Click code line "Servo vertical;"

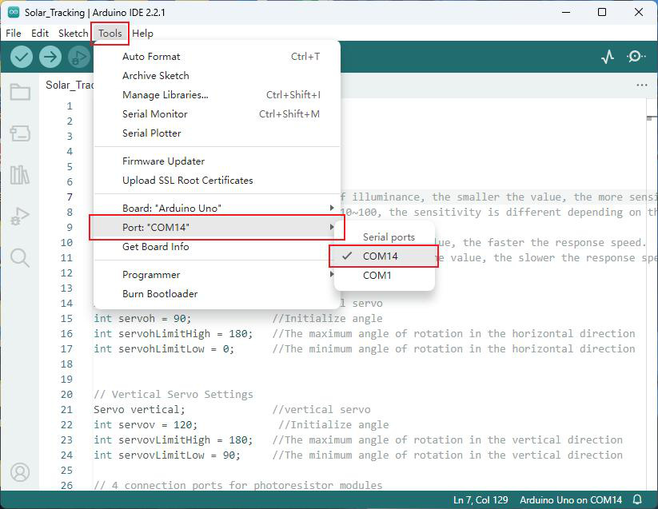point(139,410)
